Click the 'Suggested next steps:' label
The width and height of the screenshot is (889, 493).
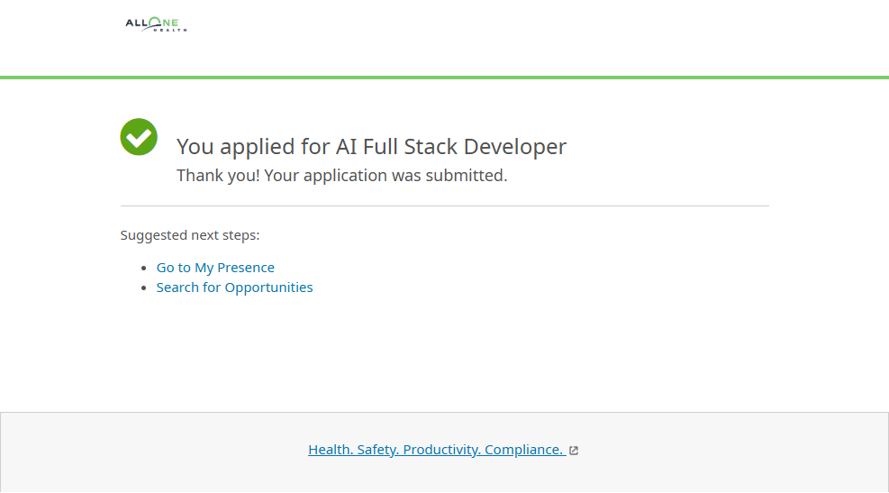click(190, 235)
